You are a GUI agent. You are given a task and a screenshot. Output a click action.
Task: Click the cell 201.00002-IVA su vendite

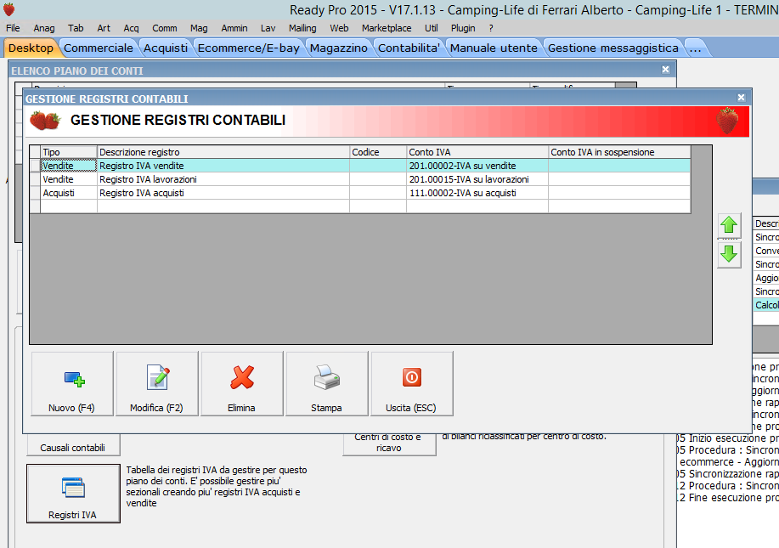point(477,166)
